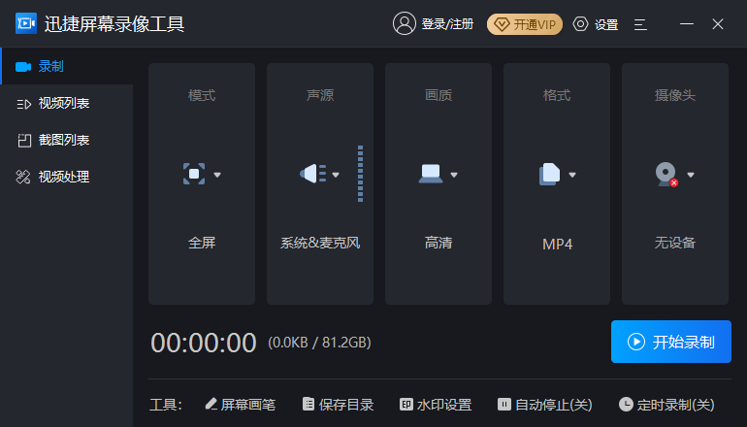Minimize the recorder window
This screenshot has height=427, width=747.
pos(687,24)
